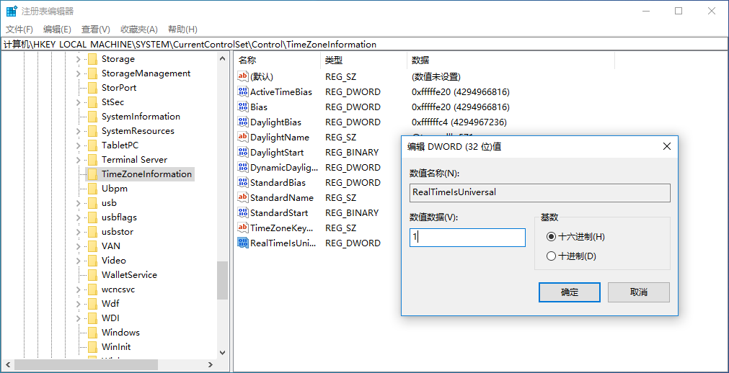Screen dimensions: 729x373
Task: Click tree pane scroll down arrow
Action: tap(222, 353)
